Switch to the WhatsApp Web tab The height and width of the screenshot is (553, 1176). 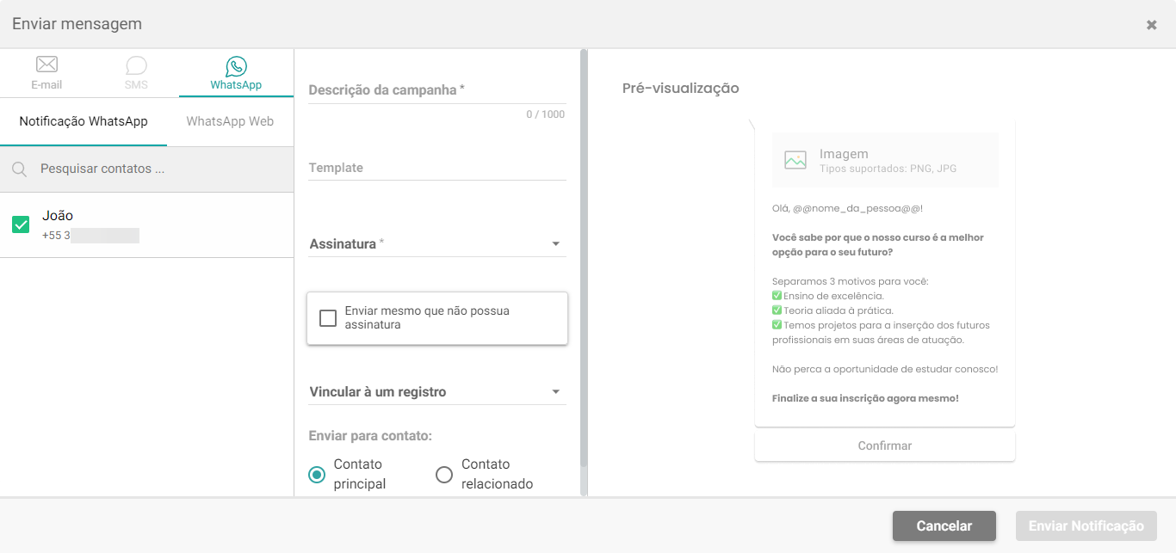click(230, 121)
